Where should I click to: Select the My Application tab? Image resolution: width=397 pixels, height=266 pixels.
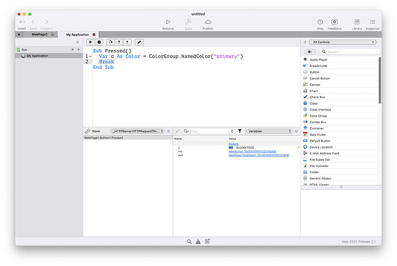pos(78,35)
